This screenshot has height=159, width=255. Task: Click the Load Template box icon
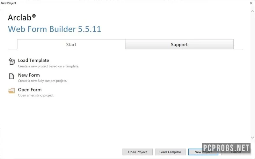pyautogui.click(x=11, y=61)
